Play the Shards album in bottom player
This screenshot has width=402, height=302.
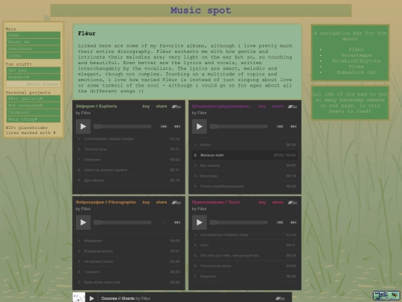(x=92, y=298)
